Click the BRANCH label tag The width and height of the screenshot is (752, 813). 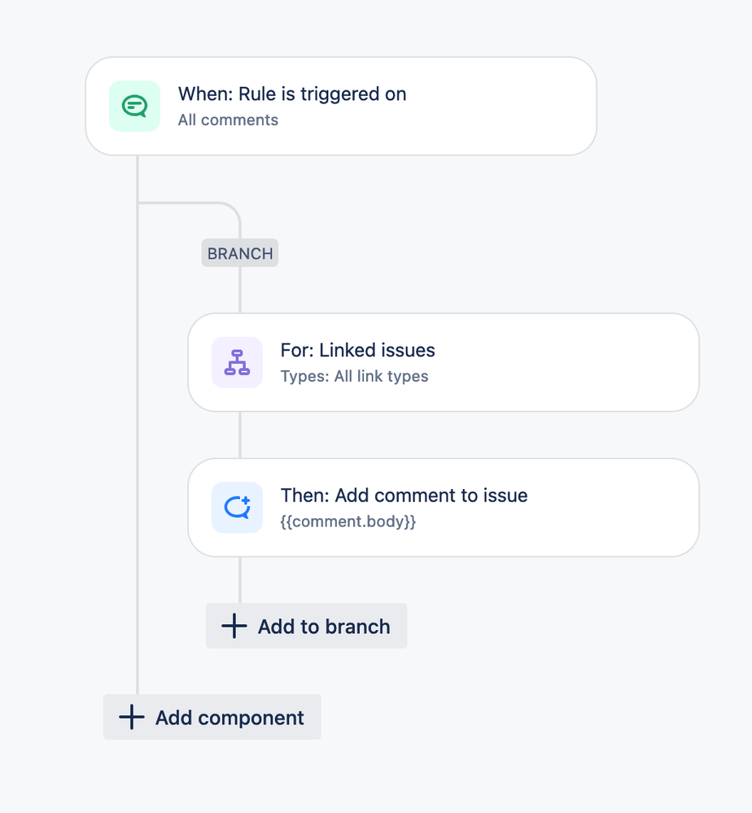point(240,253)
